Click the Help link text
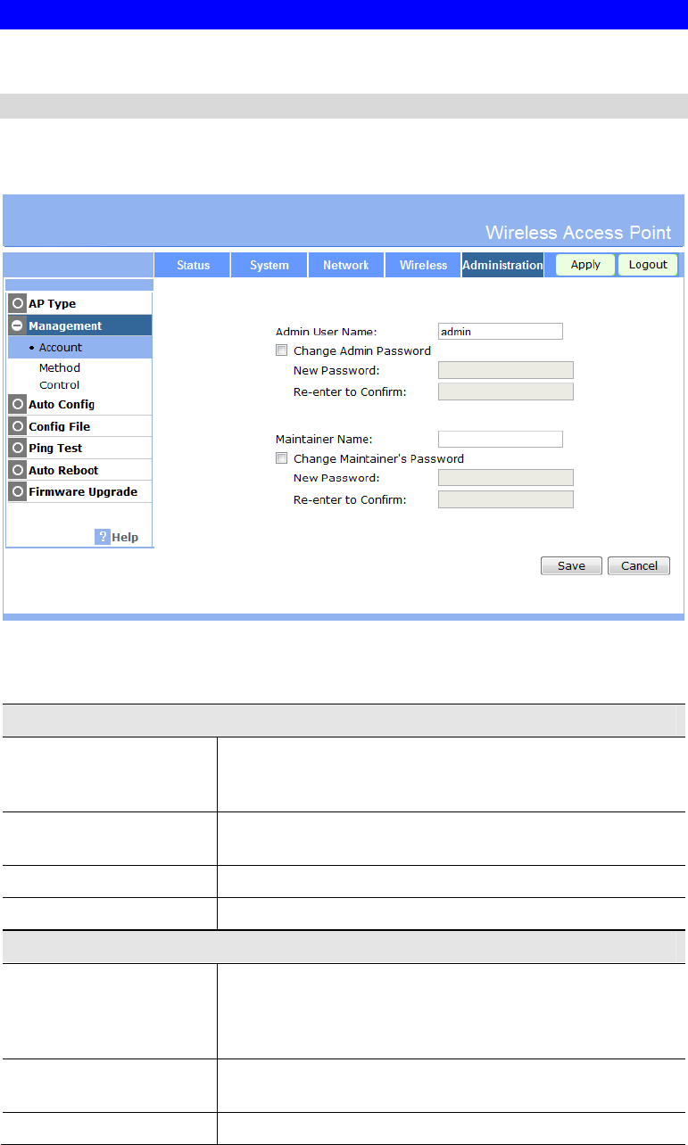 click(x=125, y=537)
